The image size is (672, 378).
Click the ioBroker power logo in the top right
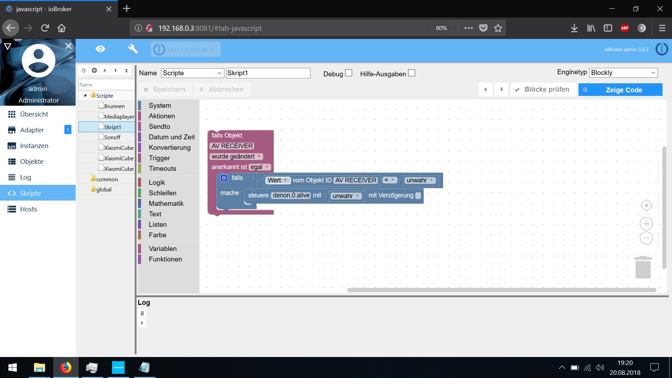tap(661, 49)
